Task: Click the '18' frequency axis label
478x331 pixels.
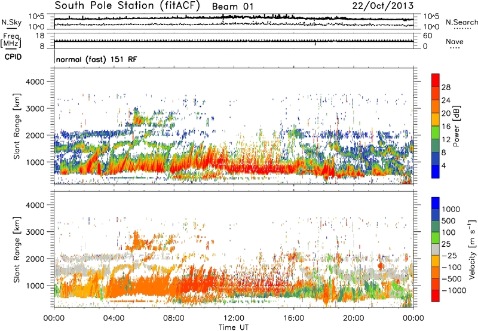Action: pyautogui.click(x=40, y=36)
